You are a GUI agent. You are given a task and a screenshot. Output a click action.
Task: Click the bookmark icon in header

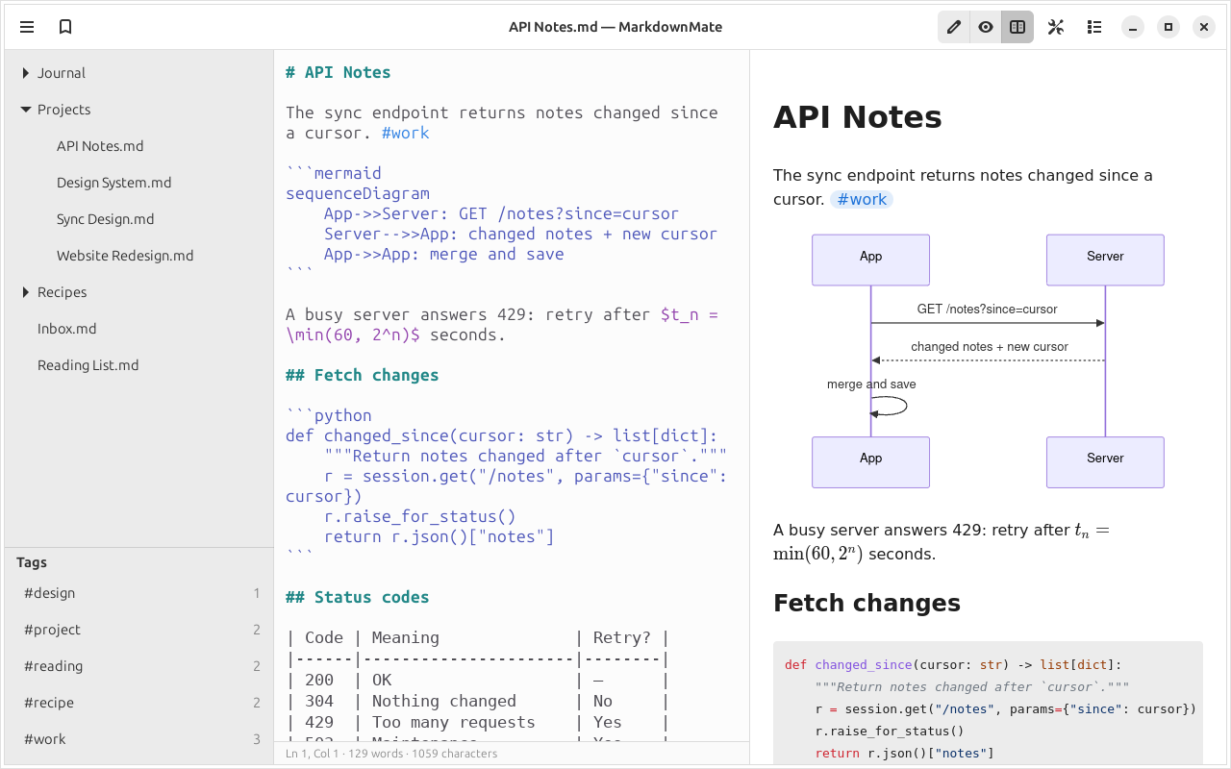tap(65, 27)
